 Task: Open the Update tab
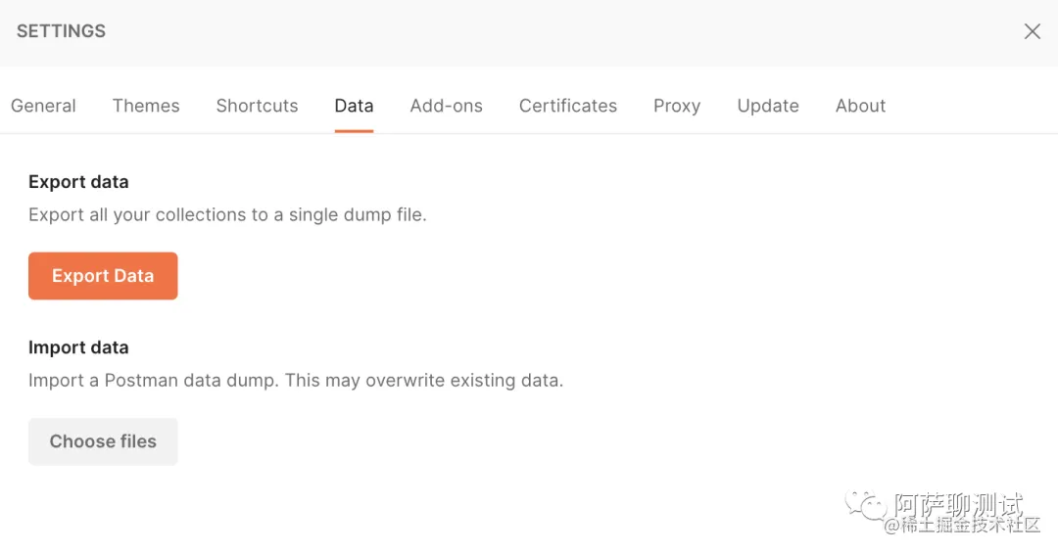(768, 106)
